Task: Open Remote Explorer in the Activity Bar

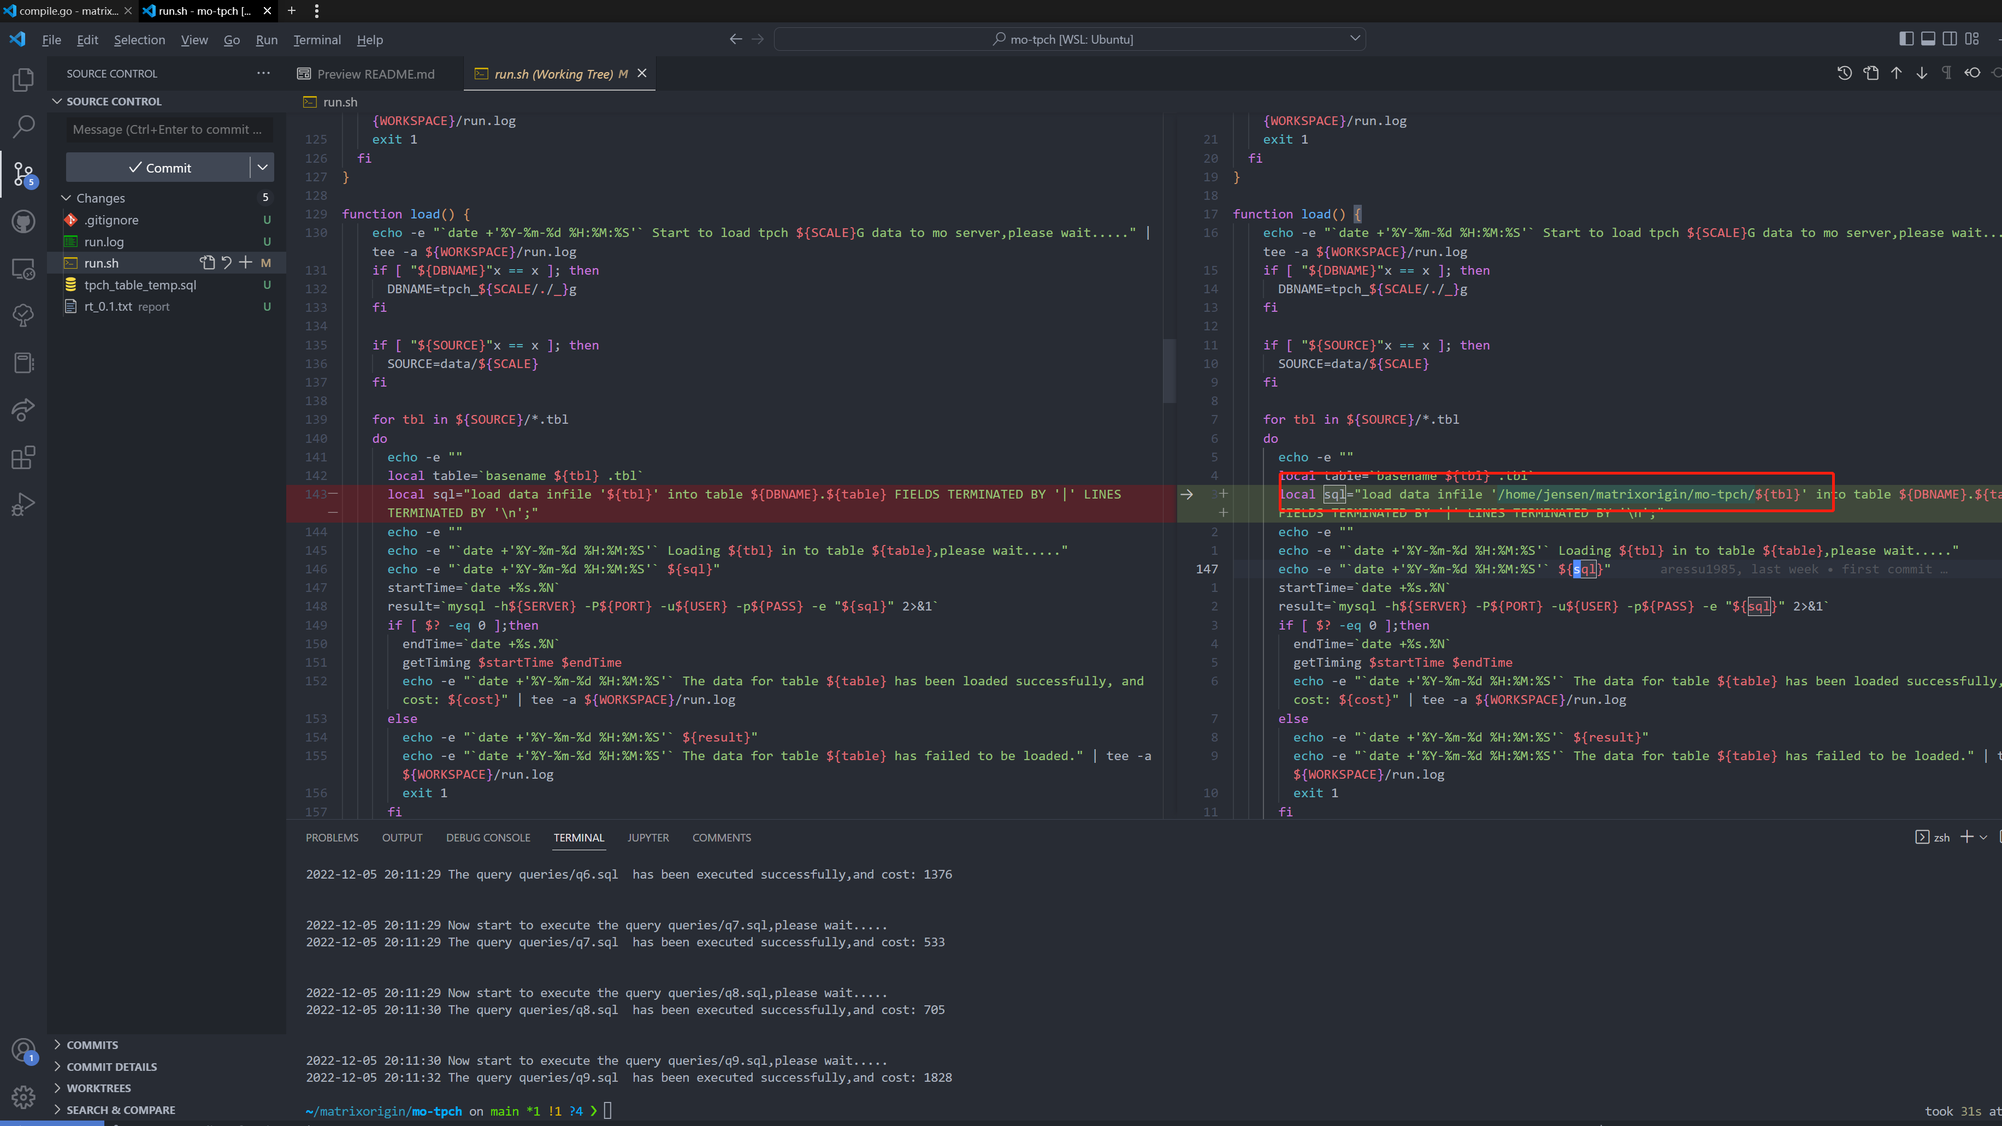Action: click(23, 269)
